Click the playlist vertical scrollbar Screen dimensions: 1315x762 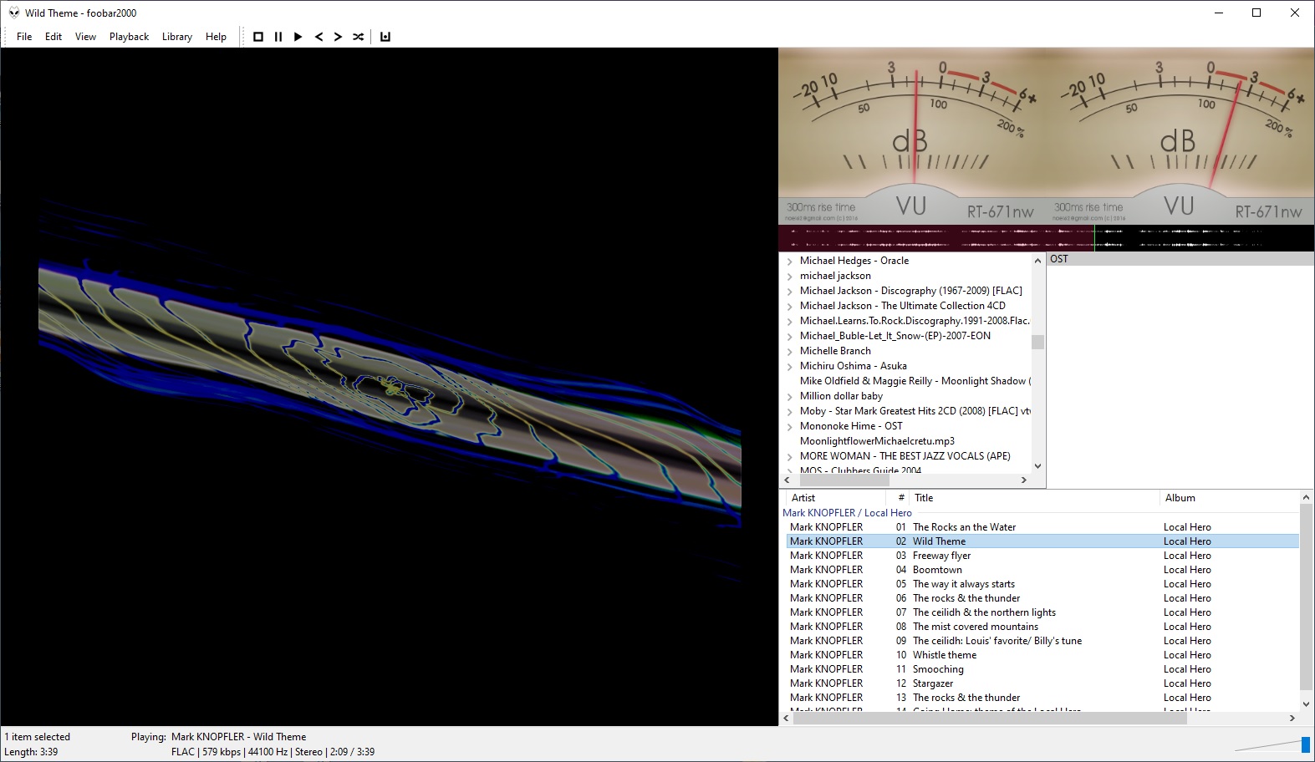coord(1306,596)
